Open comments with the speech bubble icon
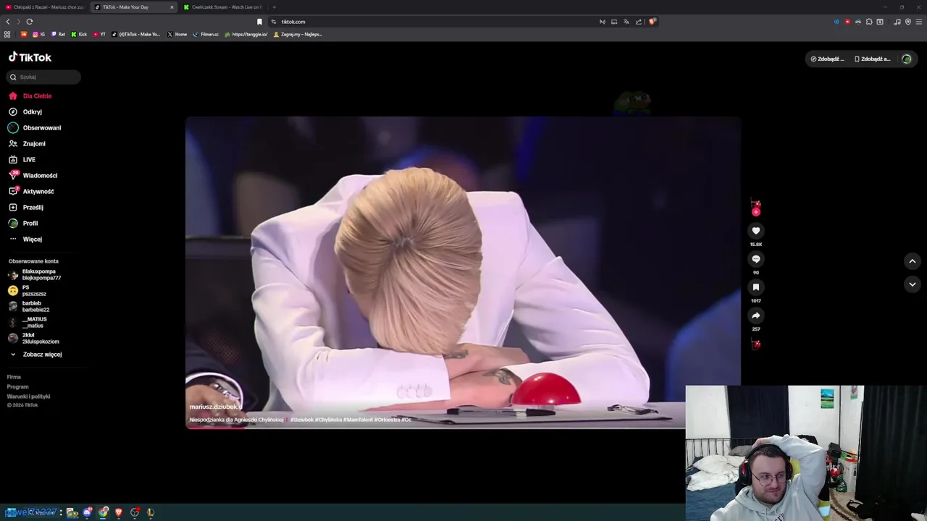The image size is (927, 521). tap(756, 259)
